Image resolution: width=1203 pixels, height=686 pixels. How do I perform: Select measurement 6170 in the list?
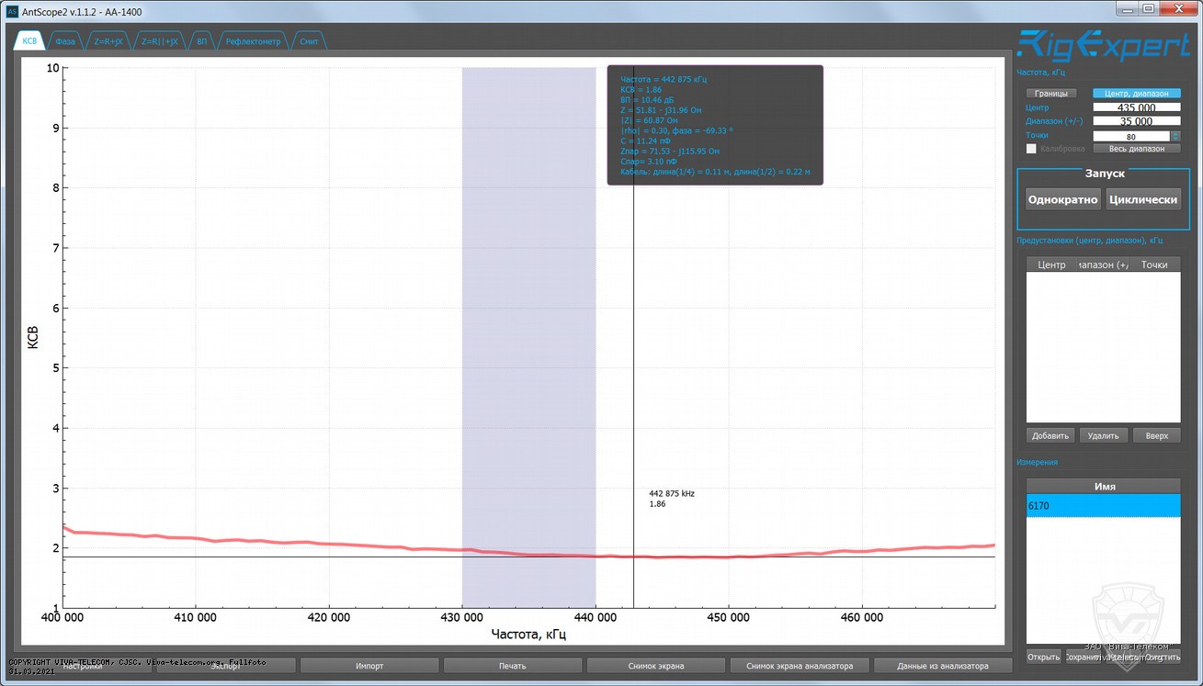pyautogui.click(x=1103, y=506)
